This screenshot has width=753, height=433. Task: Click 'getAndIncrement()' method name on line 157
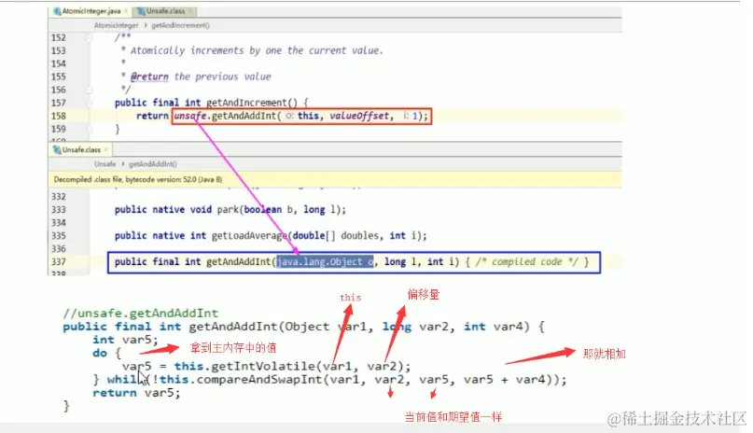coord(252,103)
